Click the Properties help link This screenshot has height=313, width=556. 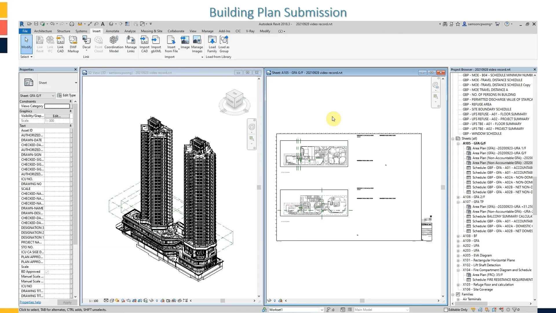pyautogui.click(x=30, y=302)
